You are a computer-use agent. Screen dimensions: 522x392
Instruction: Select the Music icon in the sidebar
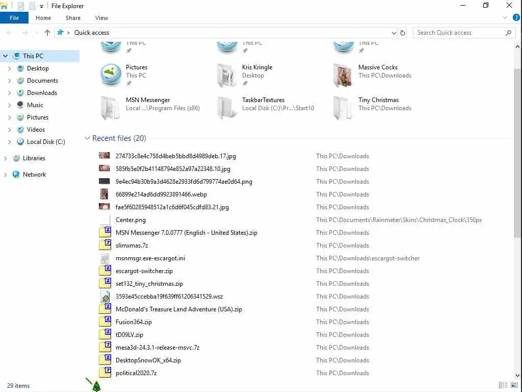coord(20,105)
